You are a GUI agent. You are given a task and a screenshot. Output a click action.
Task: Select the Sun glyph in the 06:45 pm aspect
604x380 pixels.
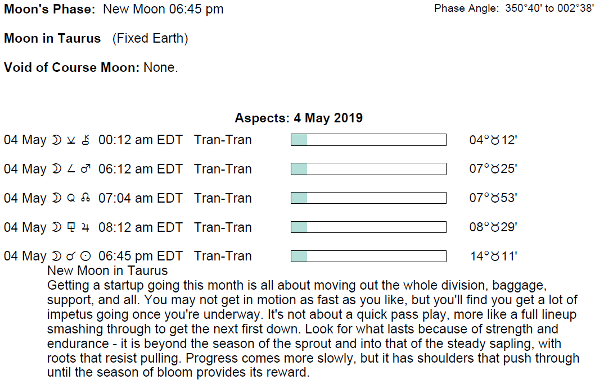tap(85, 257)
